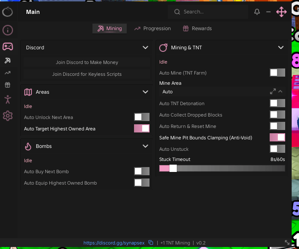Disable Safe Mine Pit Bounds Clamping
The image size is (299, 249).
[x=277, y=137]
